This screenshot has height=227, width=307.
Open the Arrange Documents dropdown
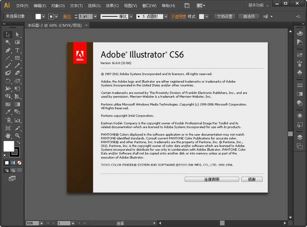[201, 6]
